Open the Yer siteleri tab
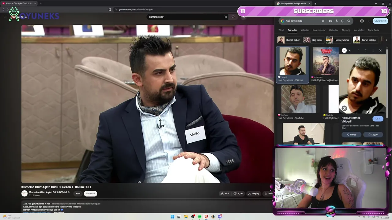Viewport: 392px width, 220px height. [x=359, y=30]
